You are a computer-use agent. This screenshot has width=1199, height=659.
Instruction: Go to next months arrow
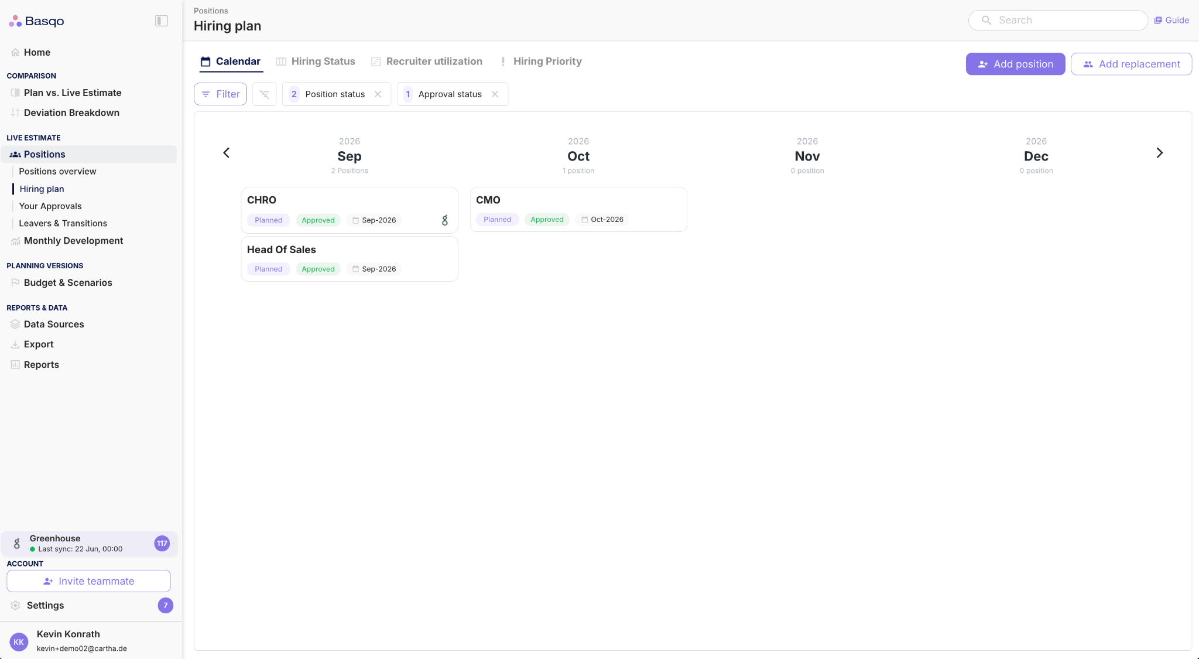pos(1159,153)
